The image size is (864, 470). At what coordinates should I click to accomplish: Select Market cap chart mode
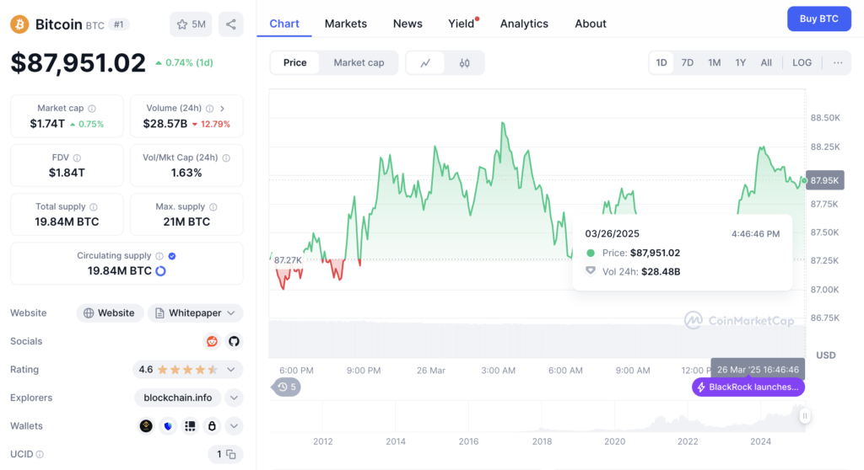point(359,62)
